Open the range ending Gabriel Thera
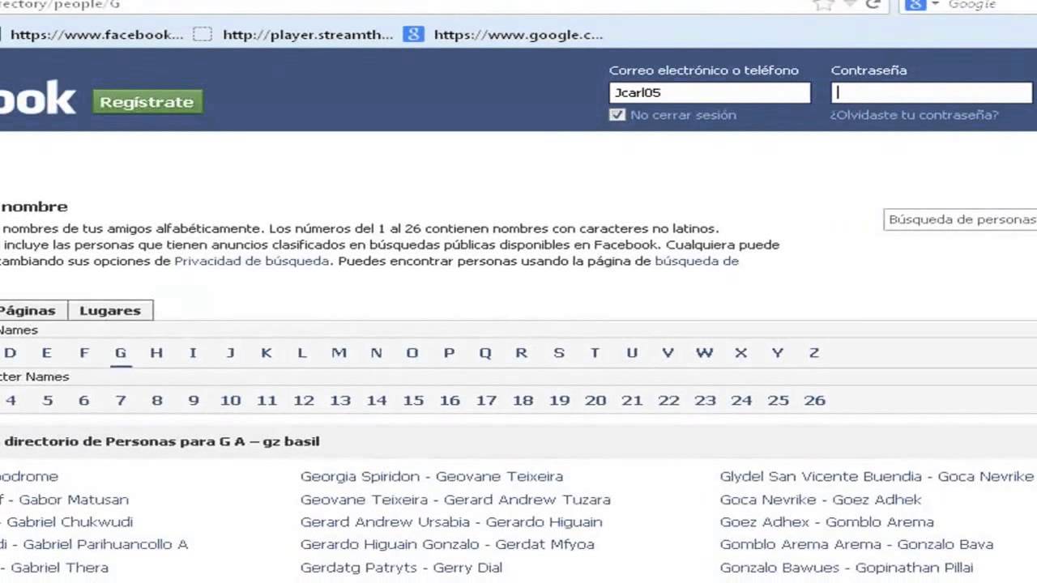Viewport: 1037px width, 583px height. [x=54, y=568]
